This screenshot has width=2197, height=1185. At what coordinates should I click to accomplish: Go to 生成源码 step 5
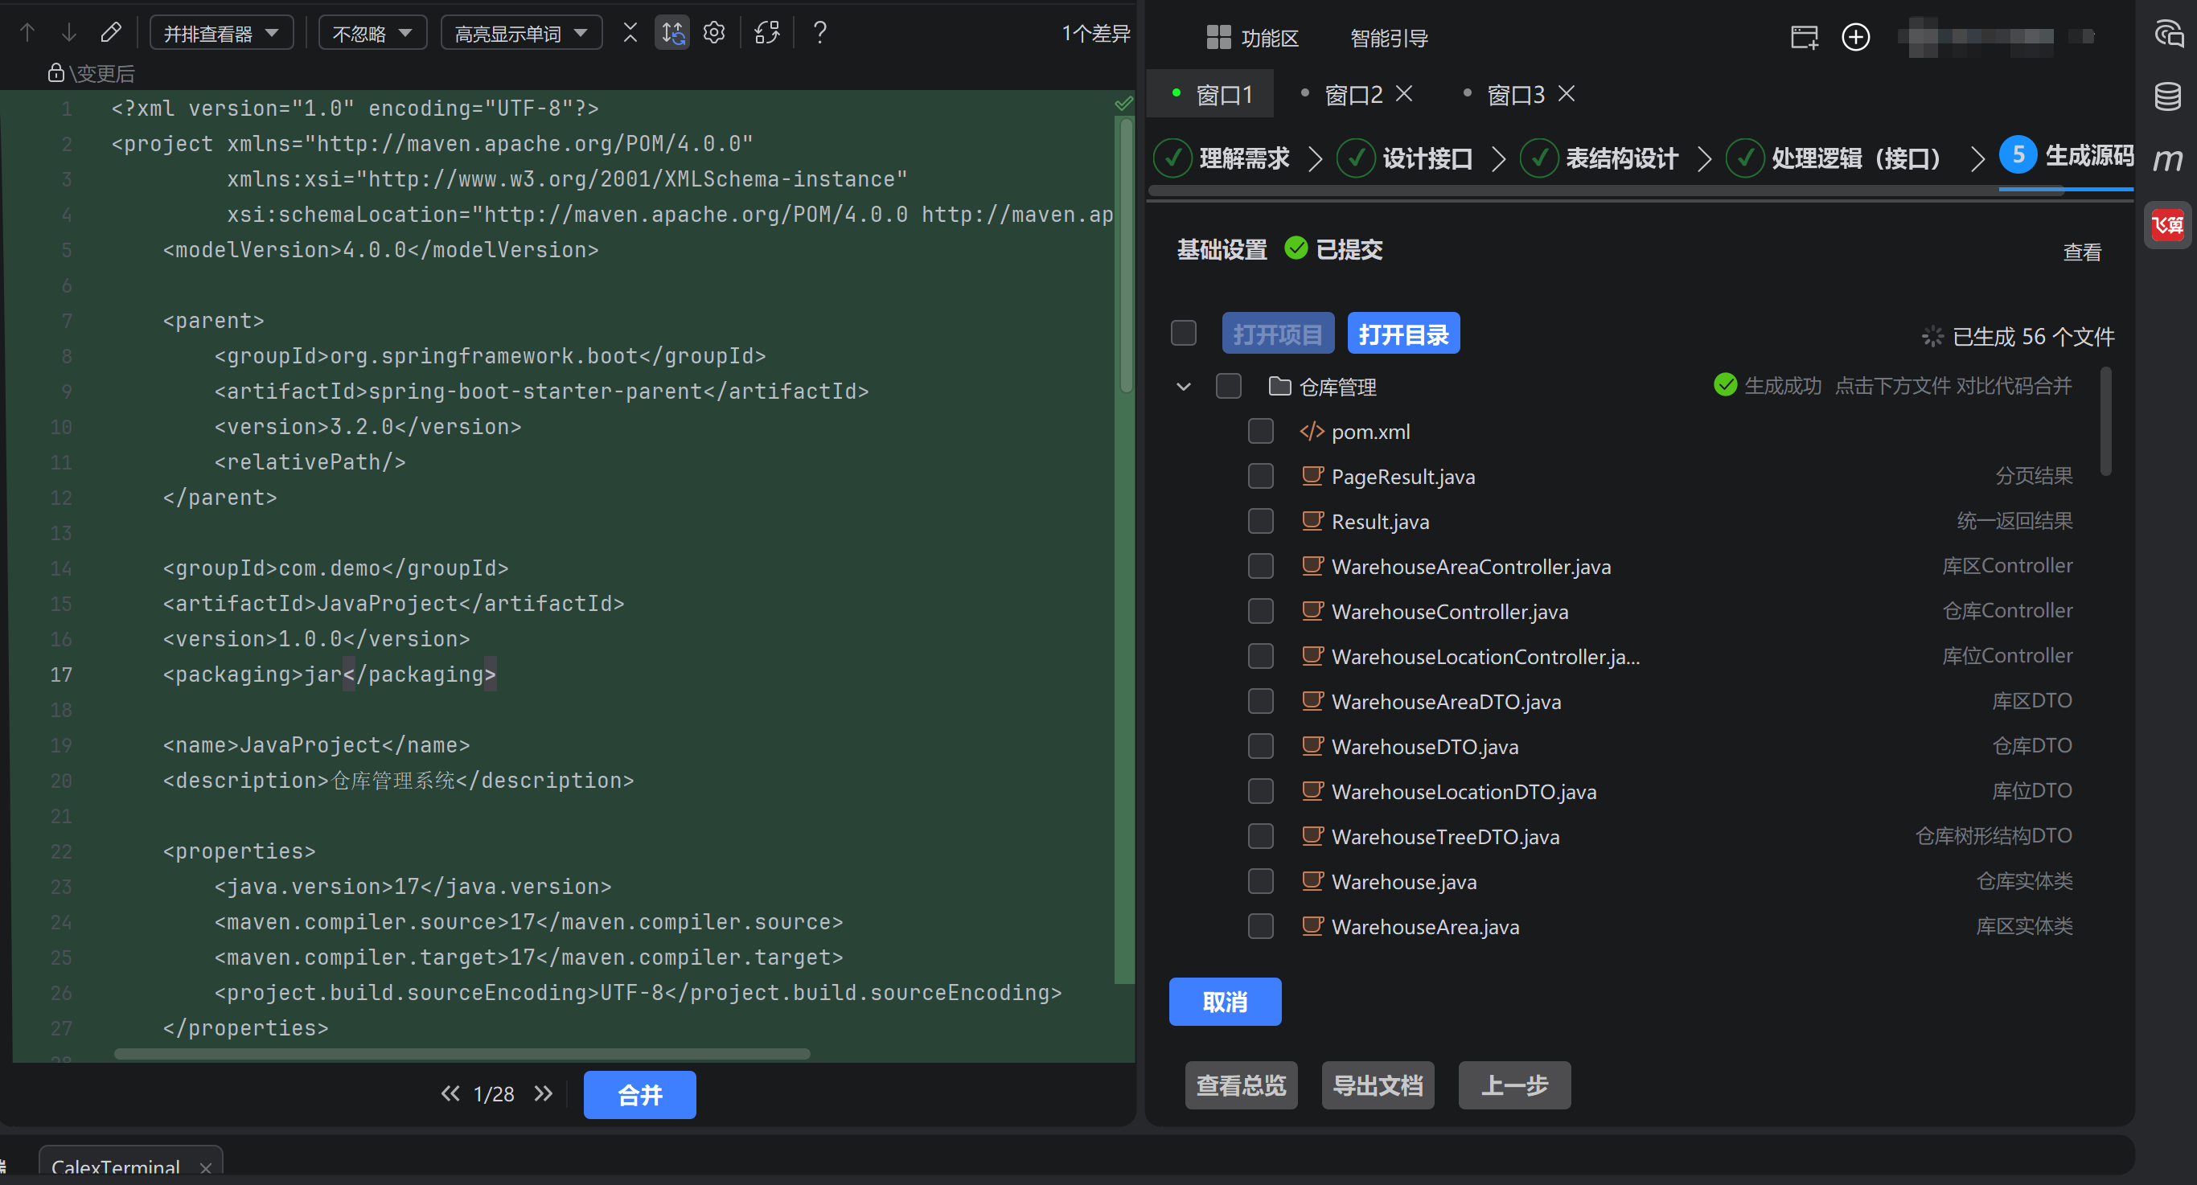pos(2068,155)
